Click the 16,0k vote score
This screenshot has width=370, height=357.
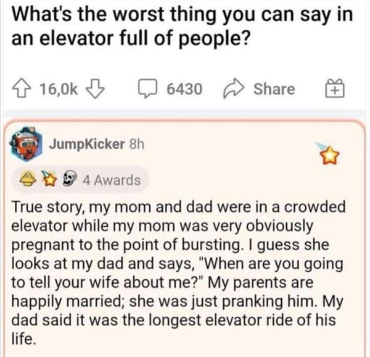coord(58,89)
